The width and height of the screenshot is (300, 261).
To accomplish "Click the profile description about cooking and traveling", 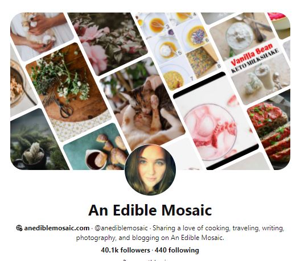I will click(x=180, y=233).
